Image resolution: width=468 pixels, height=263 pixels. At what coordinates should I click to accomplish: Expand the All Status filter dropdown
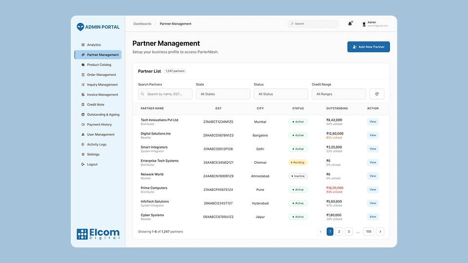(x=281, y=94)
